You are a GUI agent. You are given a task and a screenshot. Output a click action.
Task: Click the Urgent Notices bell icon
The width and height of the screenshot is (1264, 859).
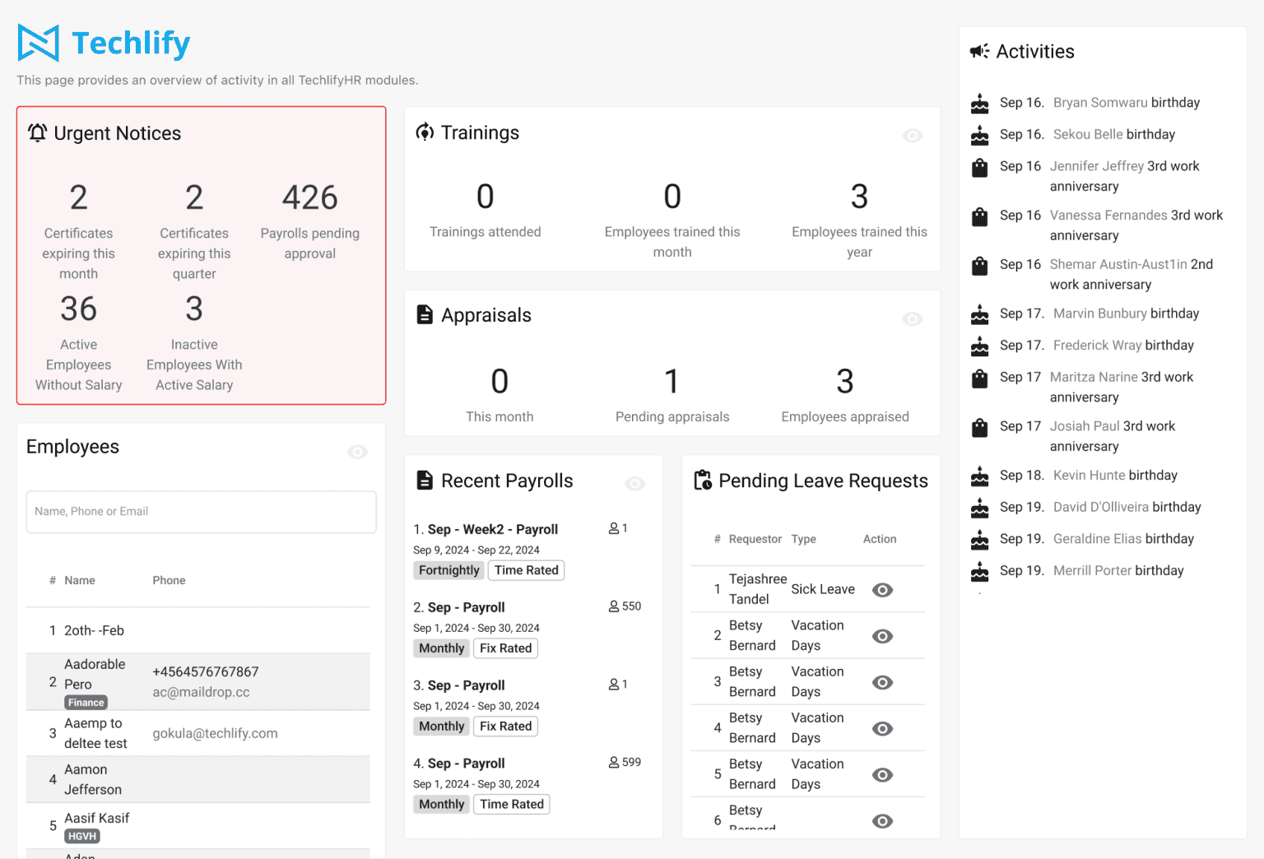pyautogui.click(x=36, y=132)
